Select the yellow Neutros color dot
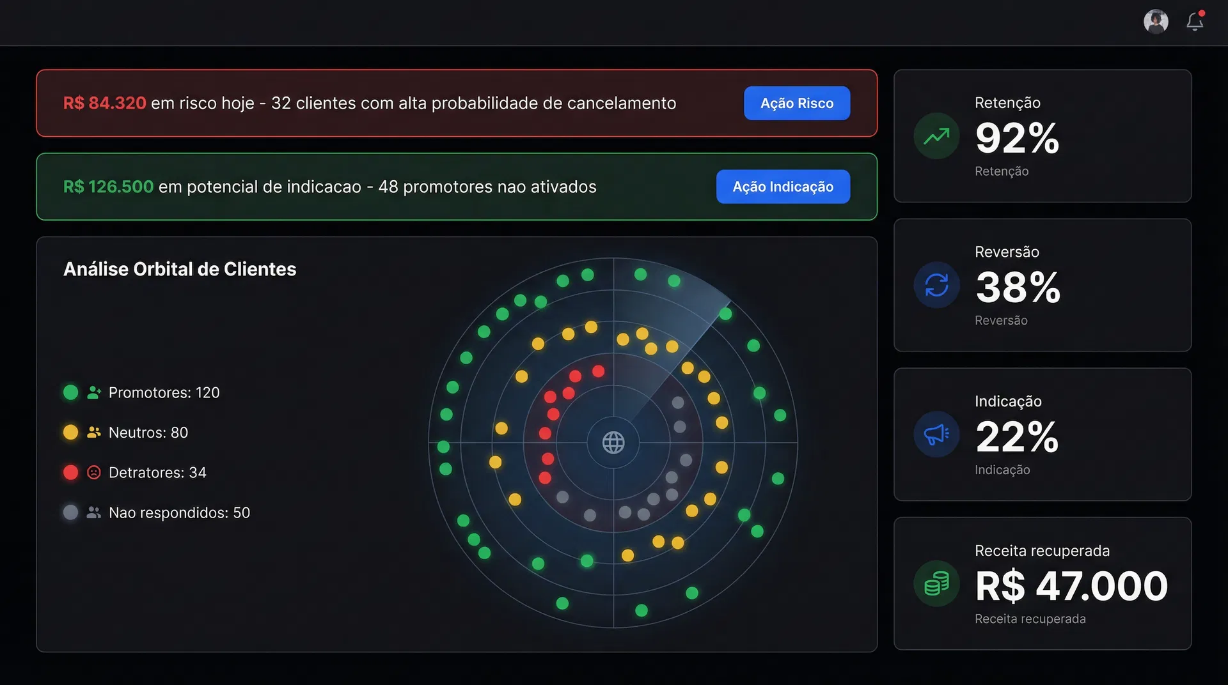 [x=70, y=432]
